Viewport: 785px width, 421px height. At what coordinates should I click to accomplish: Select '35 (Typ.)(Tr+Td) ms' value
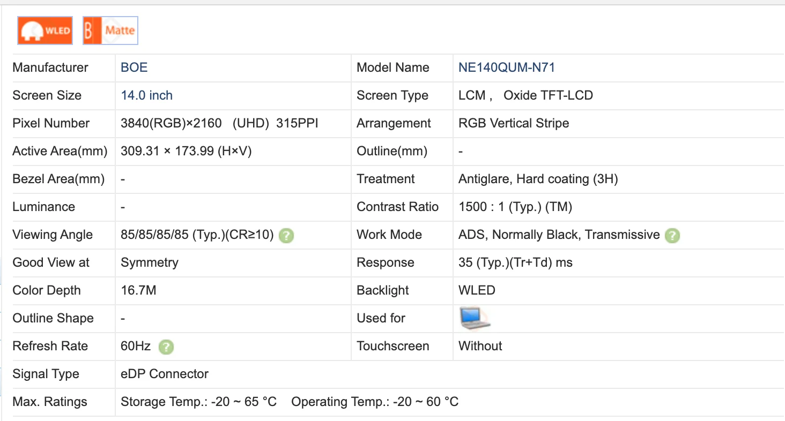pyautogui.click(x=515, y=262)
